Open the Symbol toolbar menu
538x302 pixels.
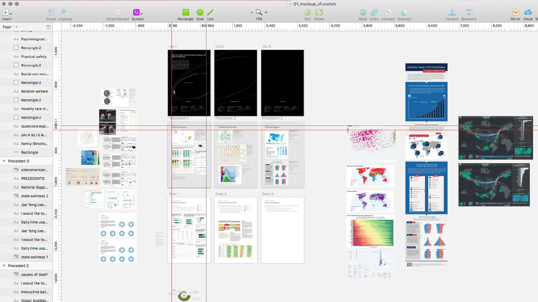[x=137, y=12]
